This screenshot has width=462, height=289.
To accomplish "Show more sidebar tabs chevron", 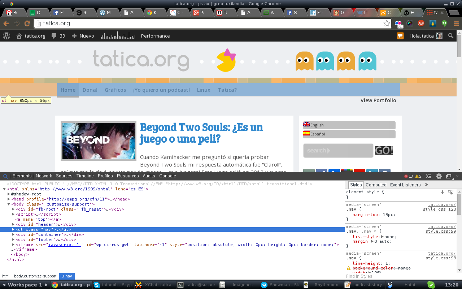I will pyautogui.click(x=426, y=185).
